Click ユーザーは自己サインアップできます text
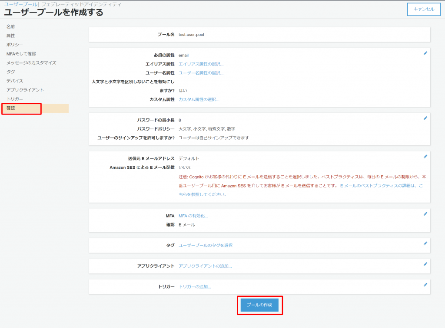 214,138
